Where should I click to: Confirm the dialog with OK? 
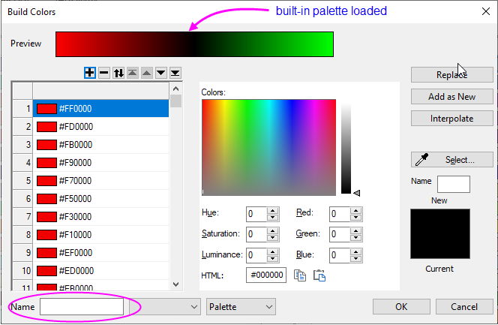[x=401, y=306]
